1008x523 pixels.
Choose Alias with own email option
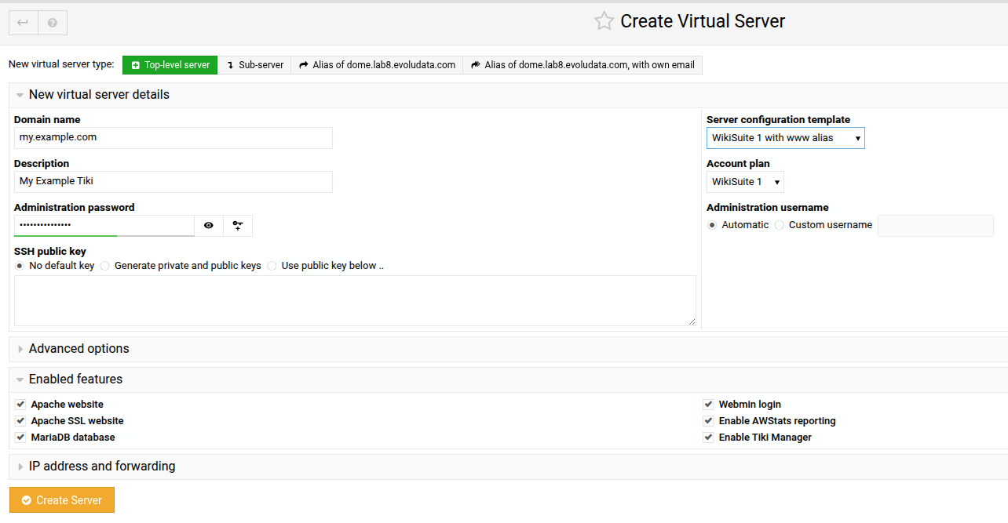tap(583, 65)
